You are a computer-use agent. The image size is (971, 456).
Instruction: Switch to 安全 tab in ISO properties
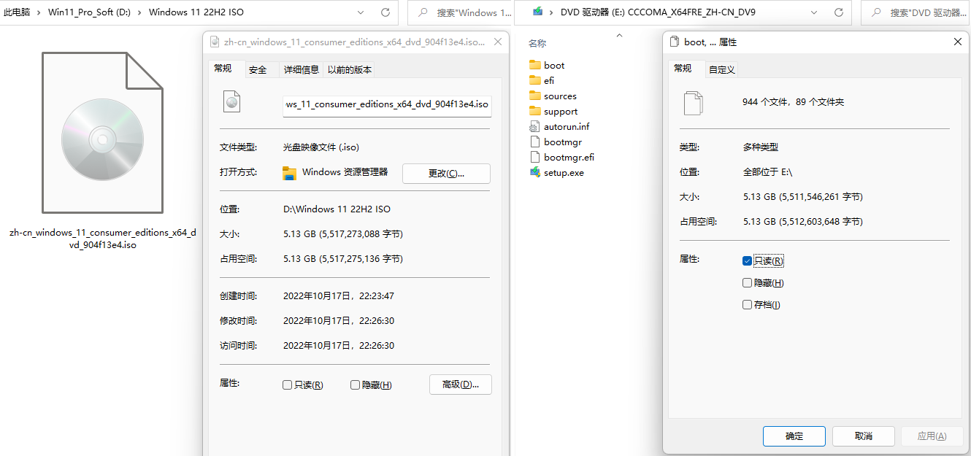[x=258, y=70]
